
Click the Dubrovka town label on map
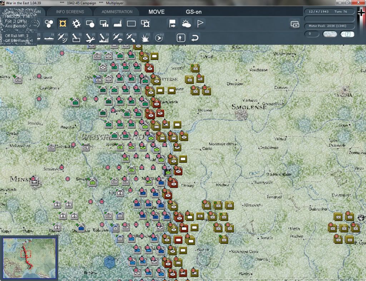[x=317, y=209]
